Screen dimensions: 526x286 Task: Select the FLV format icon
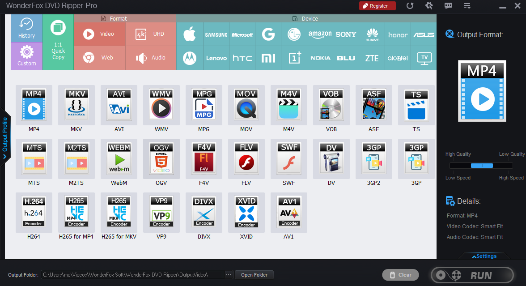coord(246,158)
